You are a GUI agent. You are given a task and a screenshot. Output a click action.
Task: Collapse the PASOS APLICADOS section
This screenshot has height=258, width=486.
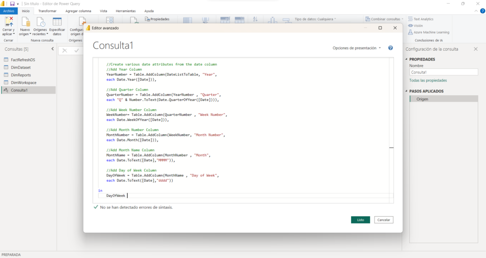point(407,91)
